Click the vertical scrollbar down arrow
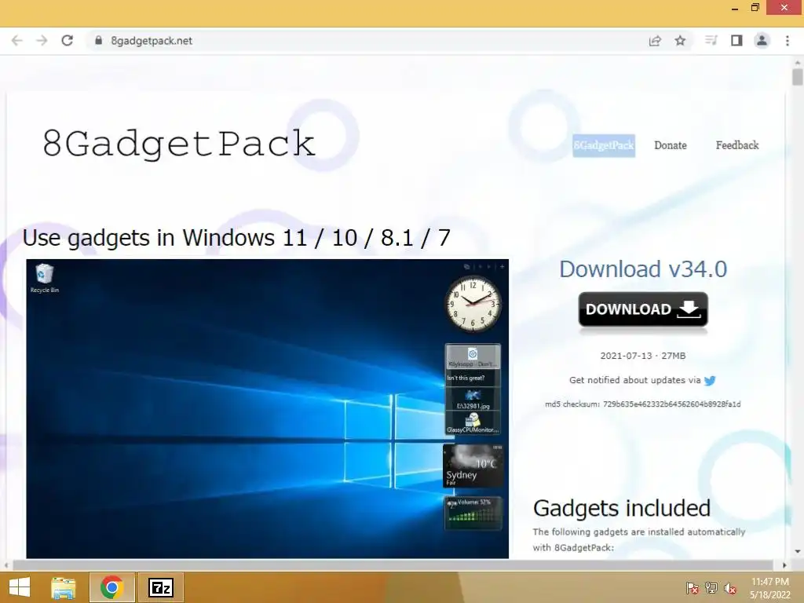 click(x=797, y=552)
